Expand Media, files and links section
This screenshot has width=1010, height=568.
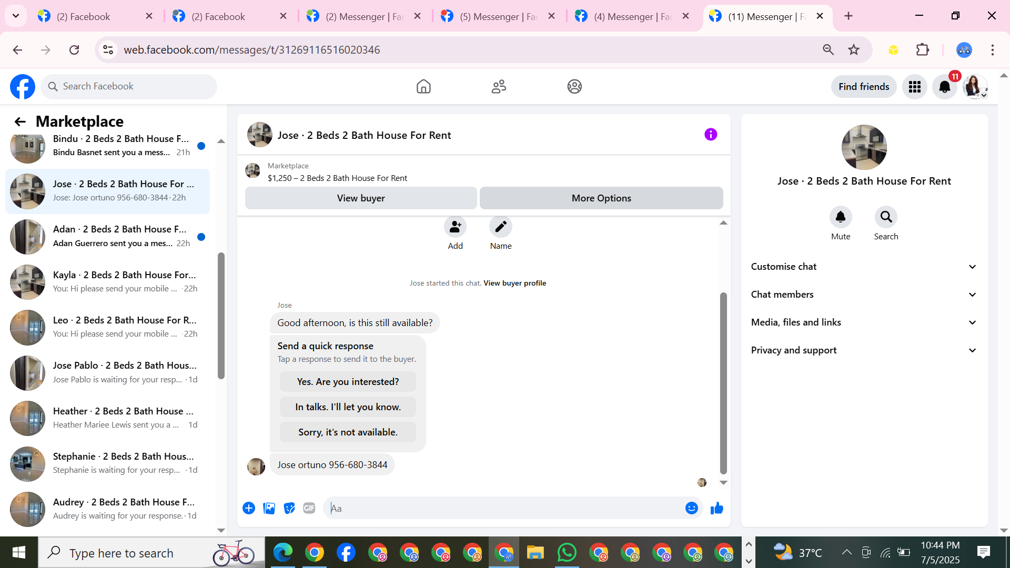pos(864,322)
